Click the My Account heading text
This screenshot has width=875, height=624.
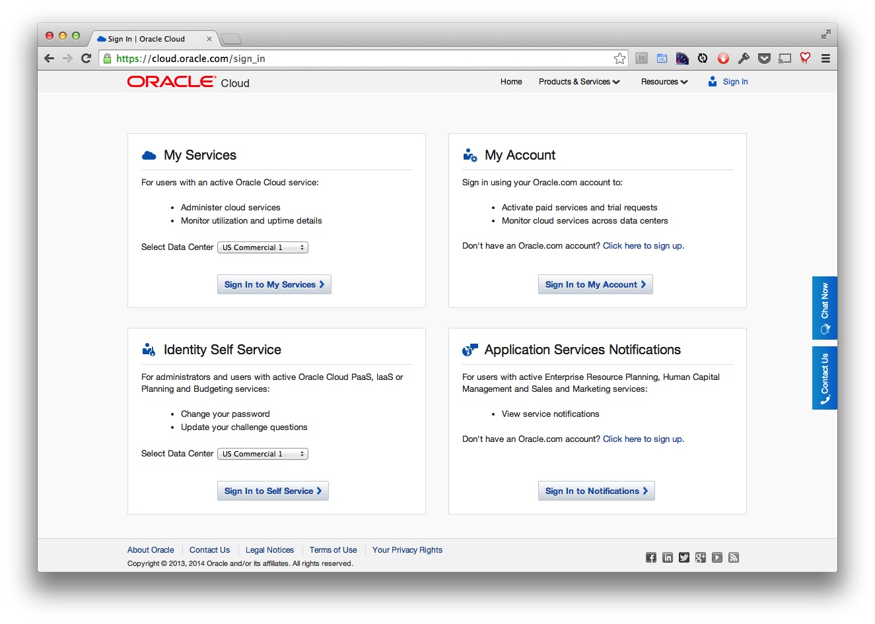click(520, 155)
